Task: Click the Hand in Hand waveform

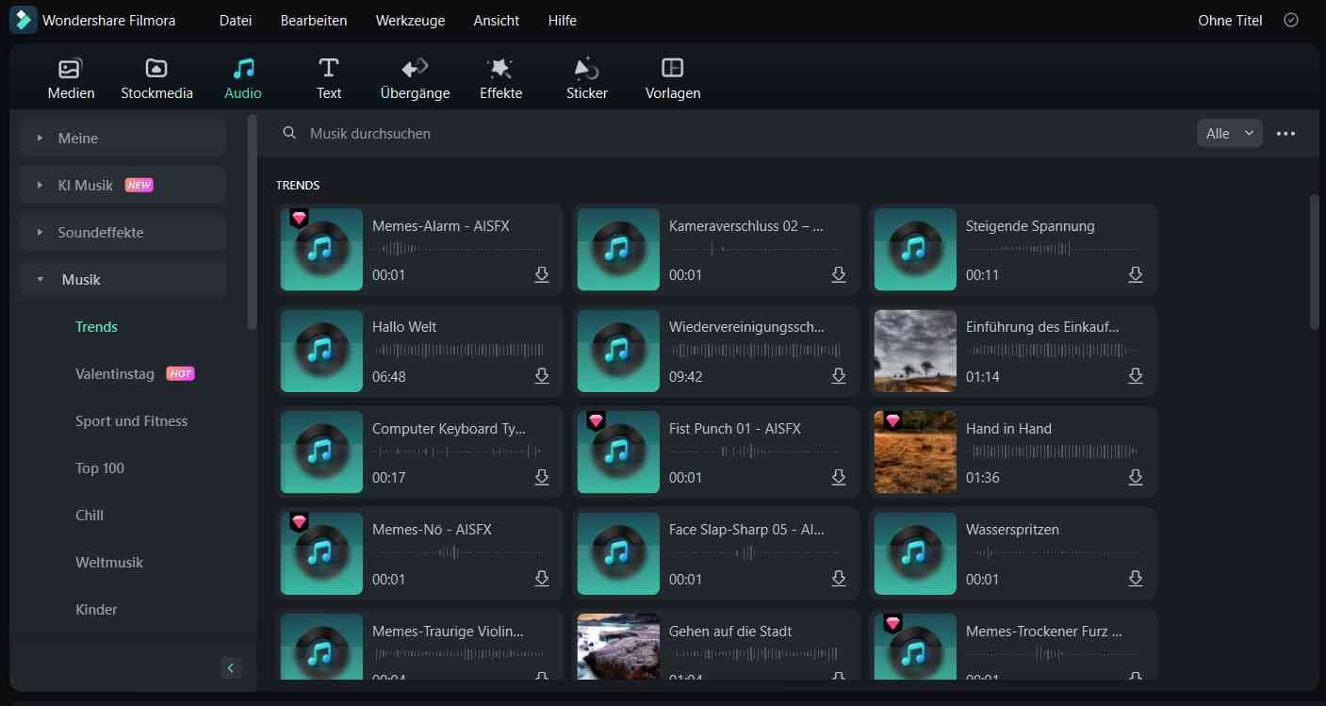Action: point(1053,452)
